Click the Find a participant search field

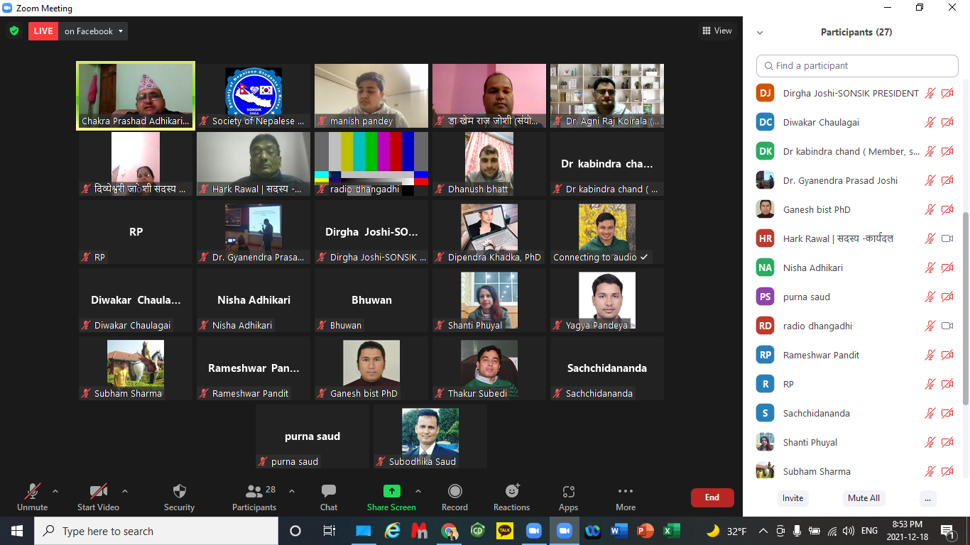pyautogui.click(x=857, y=65)
